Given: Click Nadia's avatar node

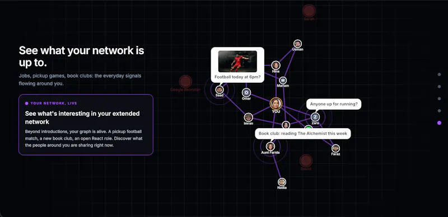Looking at the screenshot, I should click(x=282, y=182).
